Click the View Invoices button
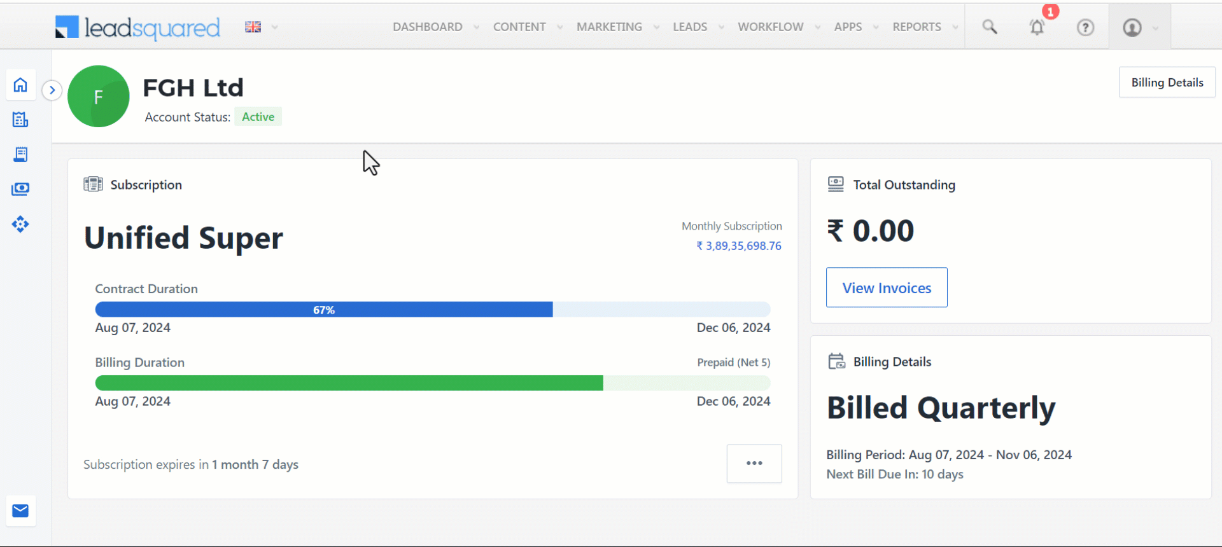This screenshot has width=1222, height=547. click(887, 287)
